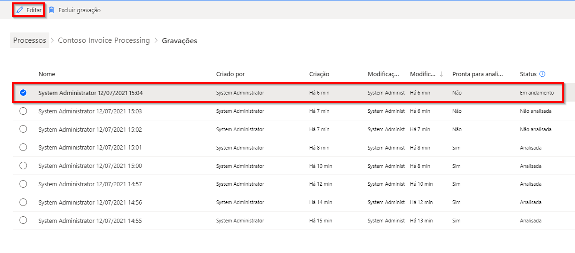Click the Status column header text

coord(528,74)
